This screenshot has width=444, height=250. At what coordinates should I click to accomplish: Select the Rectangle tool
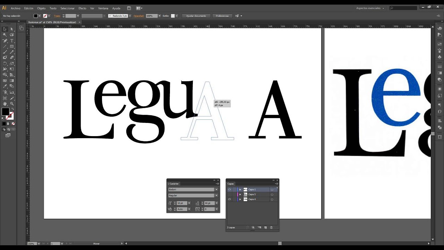[x=12, y=46]
